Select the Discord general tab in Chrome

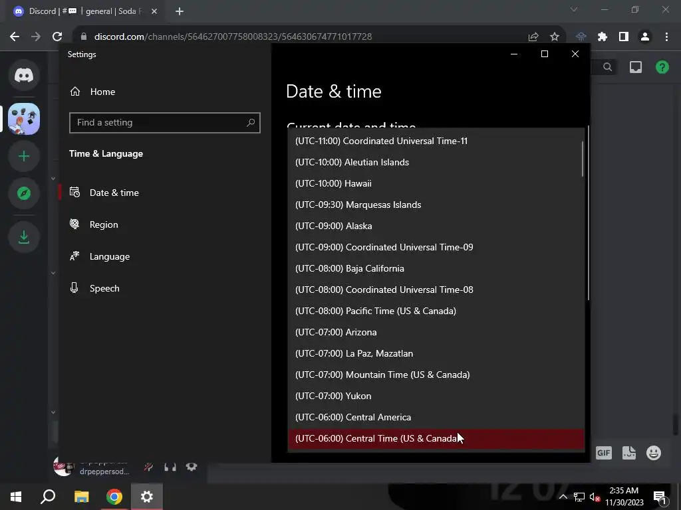point(85,11)
